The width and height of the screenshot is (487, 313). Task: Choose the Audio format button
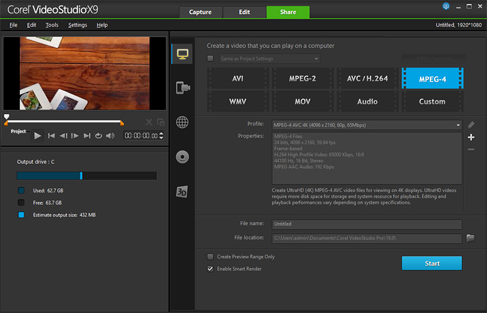pos(368,101)
